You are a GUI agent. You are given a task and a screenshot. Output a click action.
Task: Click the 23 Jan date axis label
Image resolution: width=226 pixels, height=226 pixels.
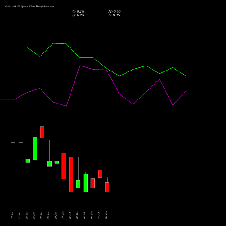[34, 215]
